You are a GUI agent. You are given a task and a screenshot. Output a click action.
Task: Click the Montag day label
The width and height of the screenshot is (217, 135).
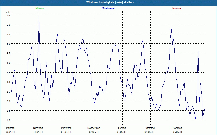[x=10, y=128]
